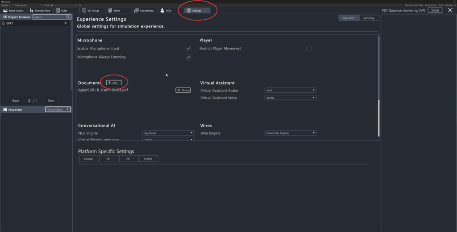This screenshot has height=232, width=457.
Task: Remove EVA1 using its X icon
Action: (66, 23)
